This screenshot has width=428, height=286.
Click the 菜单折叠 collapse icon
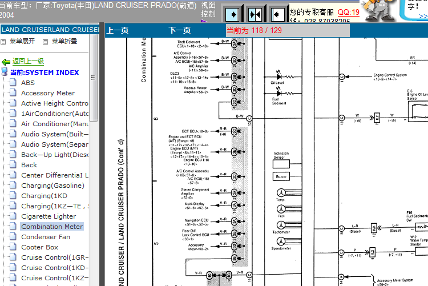point(45,42)
